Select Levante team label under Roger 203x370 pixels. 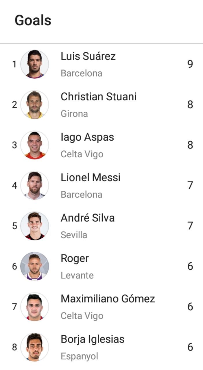tap(77, 275)
